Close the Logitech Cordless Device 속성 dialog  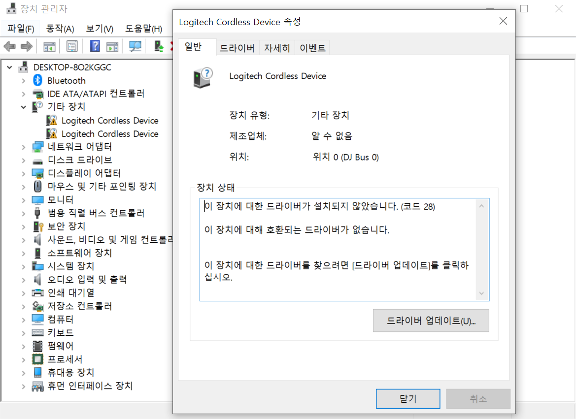503,21
